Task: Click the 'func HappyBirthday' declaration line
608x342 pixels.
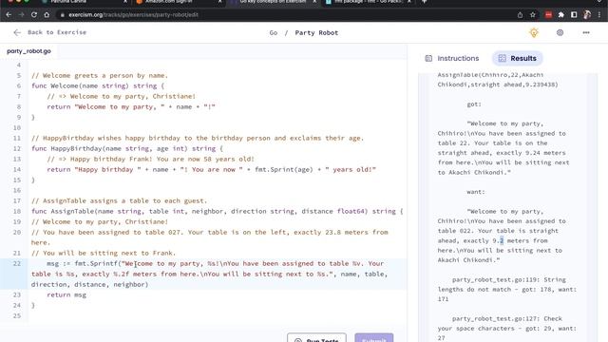Action: [127, 148]
